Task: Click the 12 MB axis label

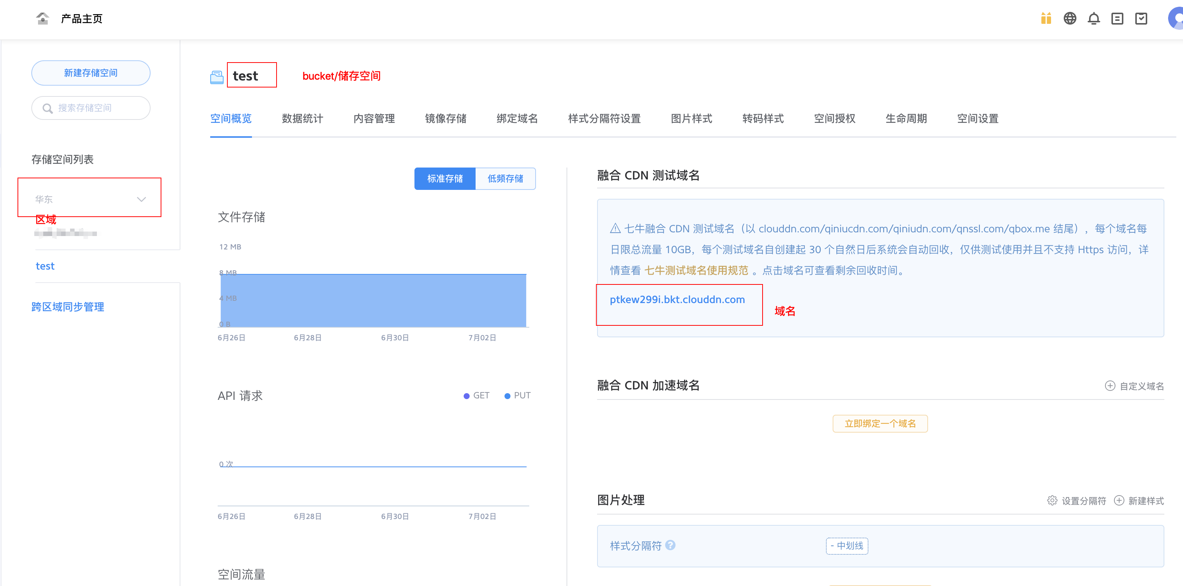Action: tap(230, 247)
